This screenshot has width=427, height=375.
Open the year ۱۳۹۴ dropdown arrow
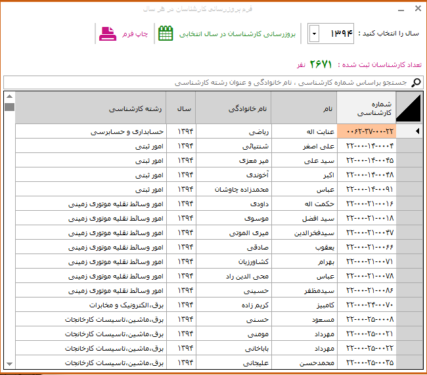tap(314, 33)
